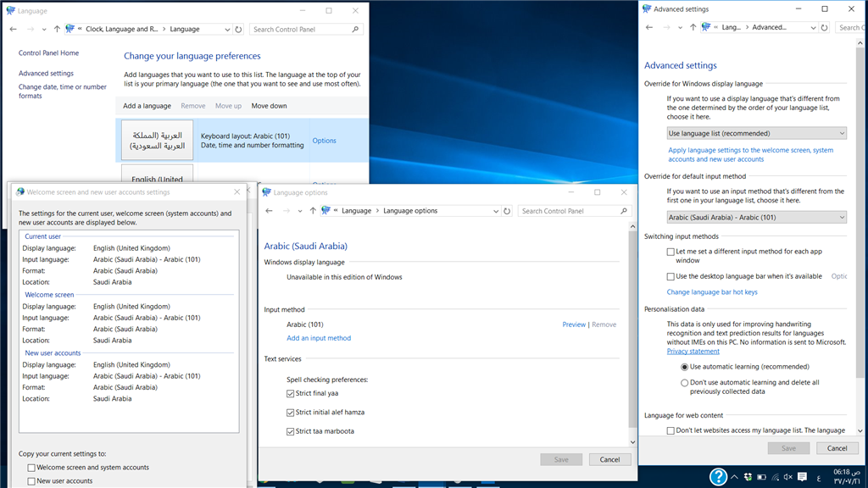Refresh the Language window address bar
The image size is (868, 488).
(x=238, y=30)
